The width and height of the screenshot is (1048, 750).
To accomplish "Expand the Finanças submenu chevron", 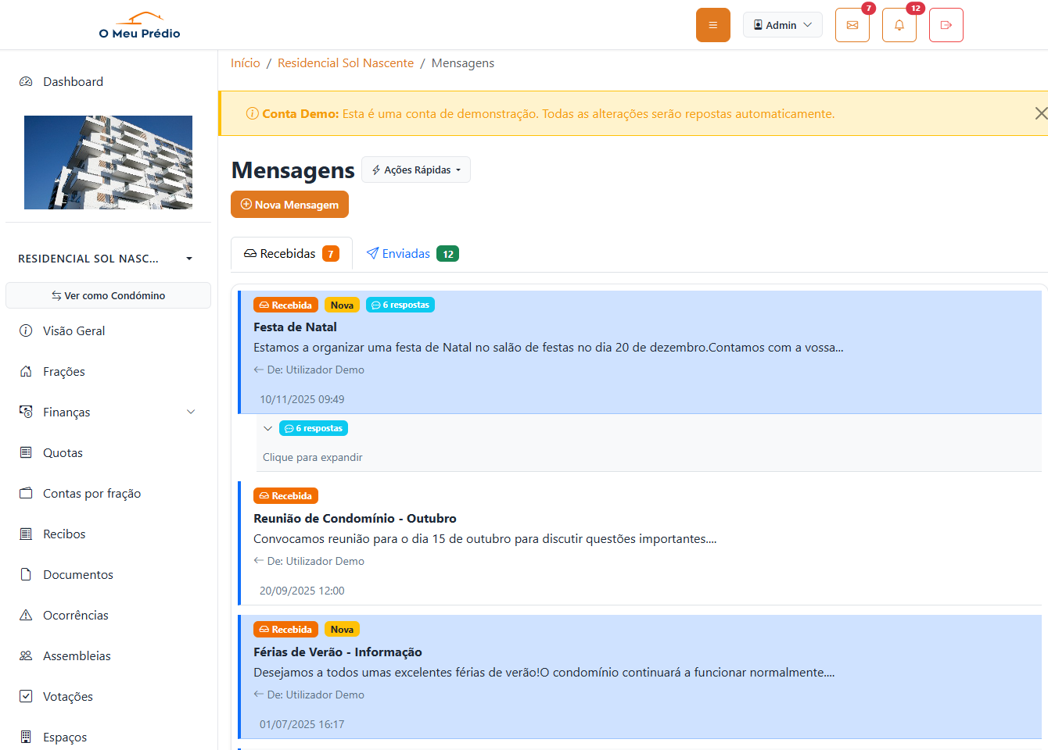I will click(191, 412).
